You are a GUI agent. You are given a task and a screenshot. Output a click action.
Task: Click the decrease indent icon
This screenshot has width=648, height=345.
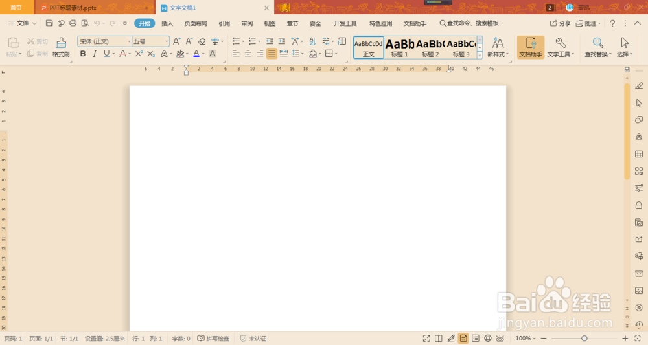[270, 41]
